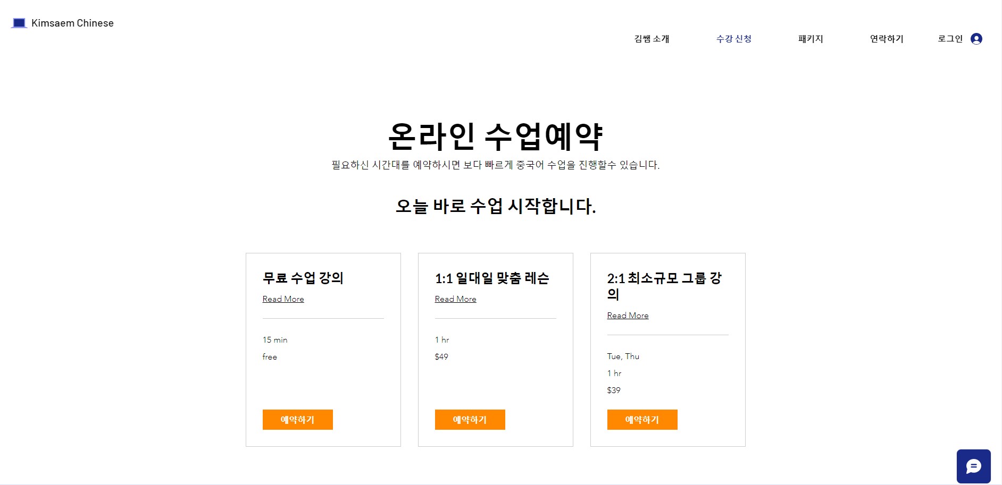Click the $39 price text
Screen dimensions: 1002x485
[614, 390]
